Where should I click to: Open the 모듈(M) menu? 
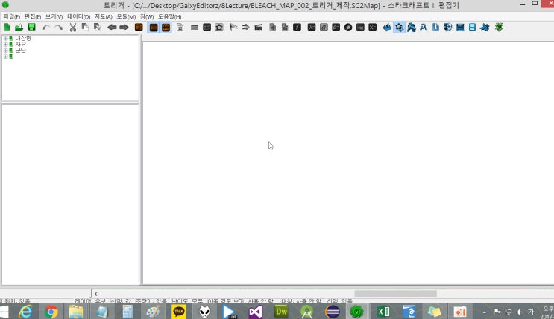tap(126, 16)
